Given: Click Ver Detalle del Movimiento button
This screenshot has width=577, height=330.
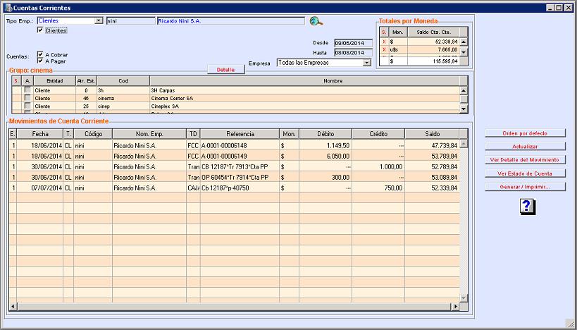Looking at the screenshot, I should [x=525, y=160].
